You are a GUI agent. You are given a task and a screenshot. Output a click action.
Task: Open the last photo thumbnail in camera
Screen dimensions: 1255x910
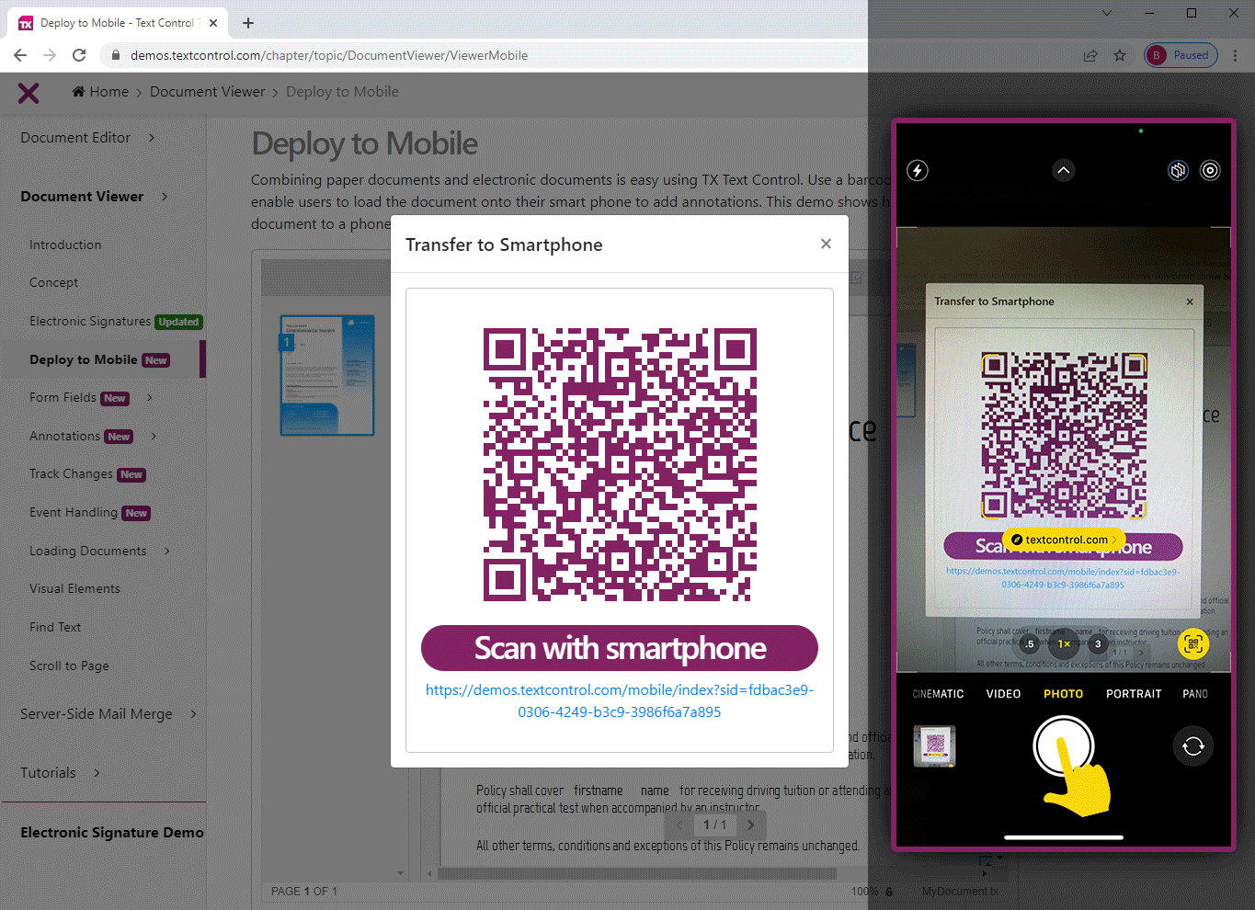click(x=935, y=745)
